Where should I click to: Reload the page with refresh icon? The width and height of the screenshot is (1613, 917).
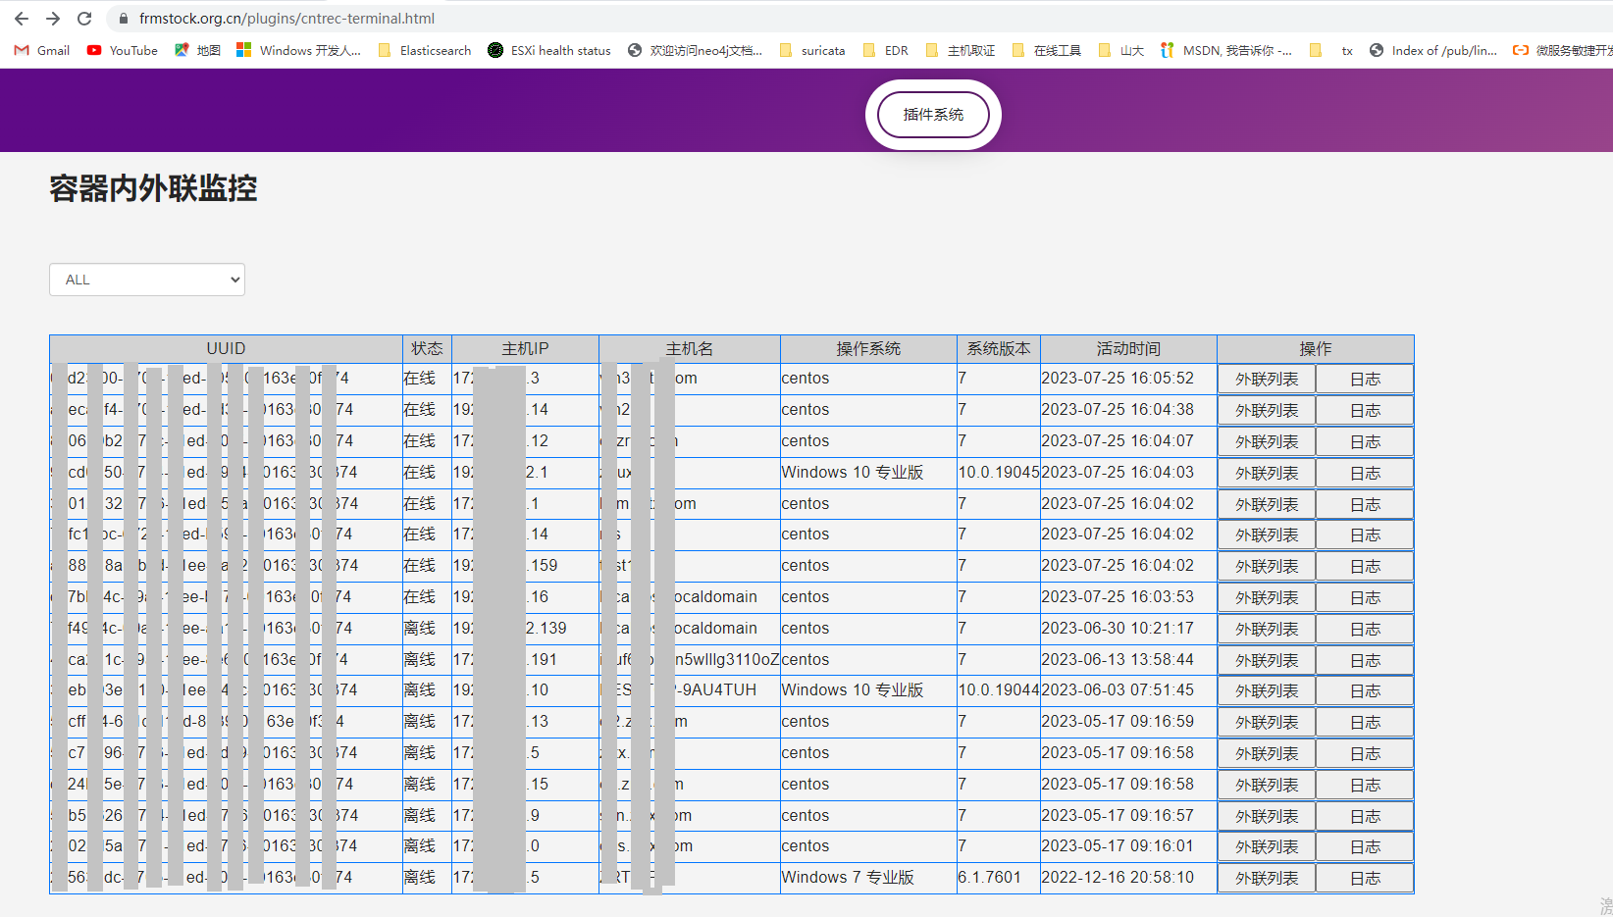[x=84, y=19]
